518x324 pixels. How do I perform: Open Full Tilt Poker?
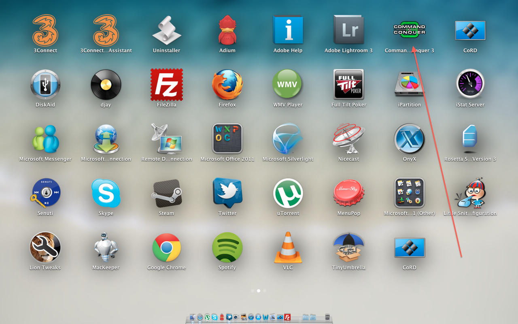(348, 84)
